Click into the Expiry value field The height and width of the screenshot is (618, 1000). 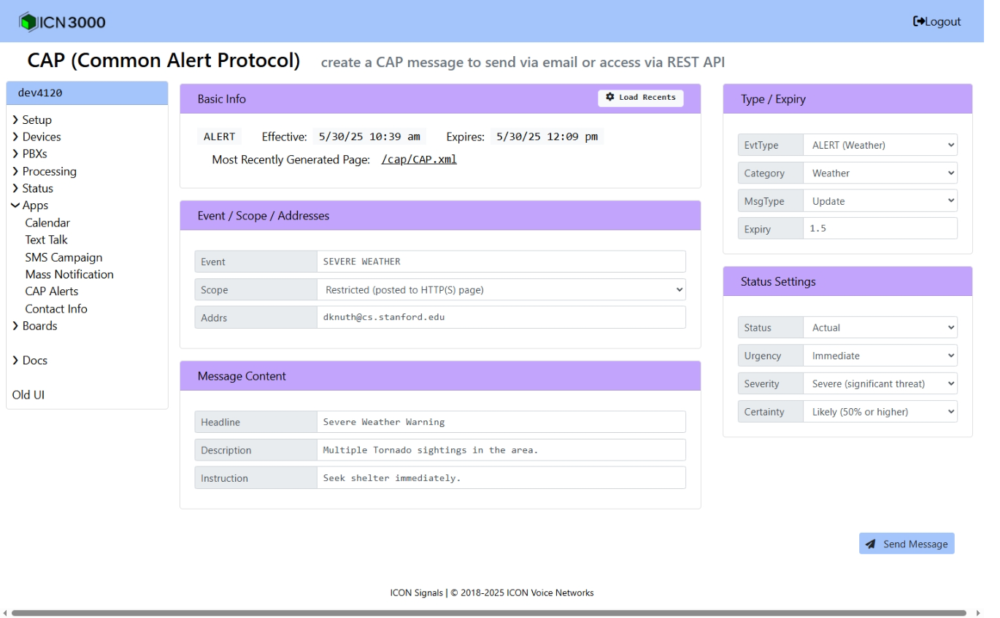[880, 229]
